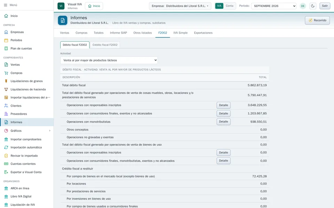The height and width of the screenshot is (208, 334).
Task: Click the DE user avatar
Action: [x=303, y=6]
